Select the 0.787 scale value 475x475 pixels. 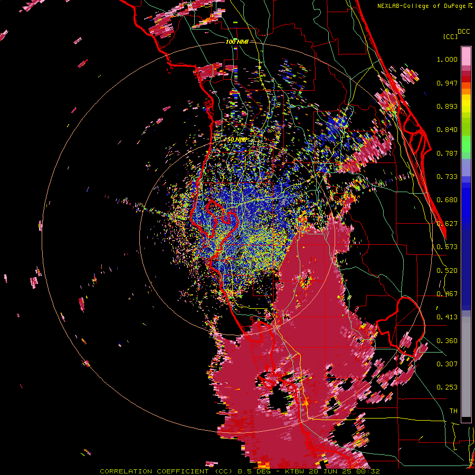[x=447, y=153]
